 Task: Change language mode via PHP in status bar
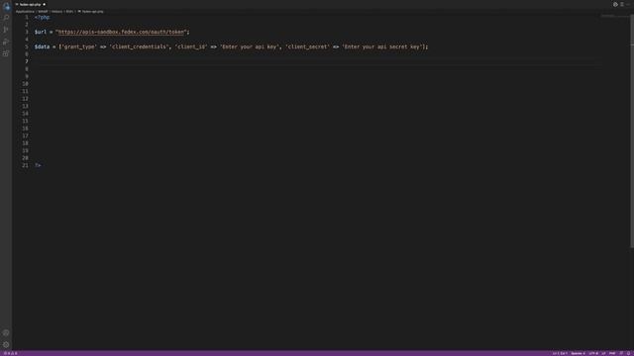(612, 353)
